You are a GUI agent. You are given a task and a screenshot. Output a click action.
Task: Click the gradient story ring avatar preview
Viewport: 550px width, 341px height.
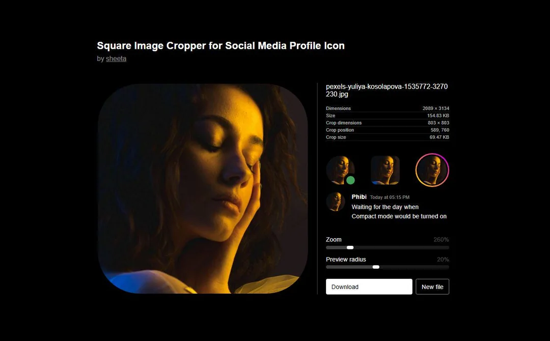[x=432, y=170]
